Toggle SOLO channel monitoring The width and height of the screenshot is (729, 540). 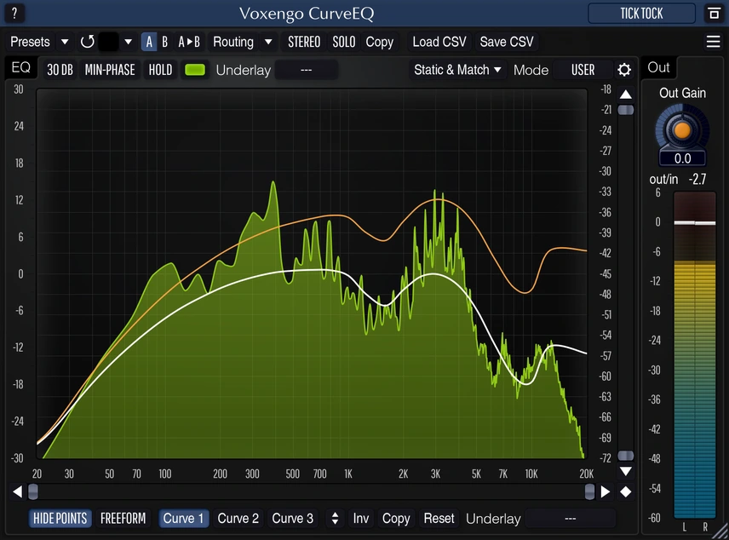(x=343, y=42)
